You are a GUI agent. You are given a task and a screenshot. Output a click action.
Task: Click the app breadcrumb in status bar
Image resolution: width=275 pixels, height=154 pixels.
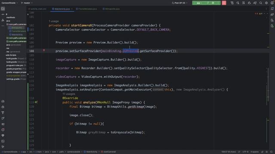pyautogui.click(x=23, y=152)
